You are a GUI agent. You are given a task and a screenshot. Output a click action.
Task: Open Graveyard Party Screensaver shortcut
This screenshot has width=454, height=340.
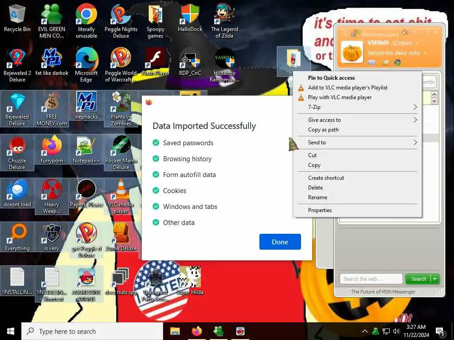[156, 285]
